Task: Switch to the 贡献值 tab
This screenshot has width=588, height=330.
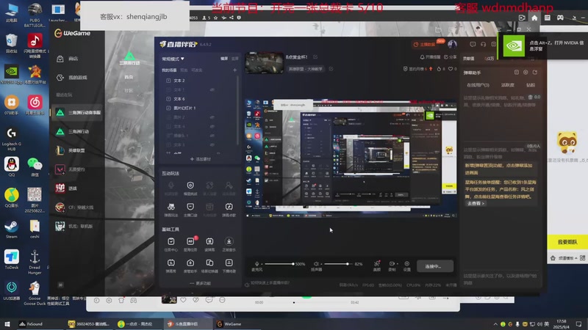Action: point(469,59)
